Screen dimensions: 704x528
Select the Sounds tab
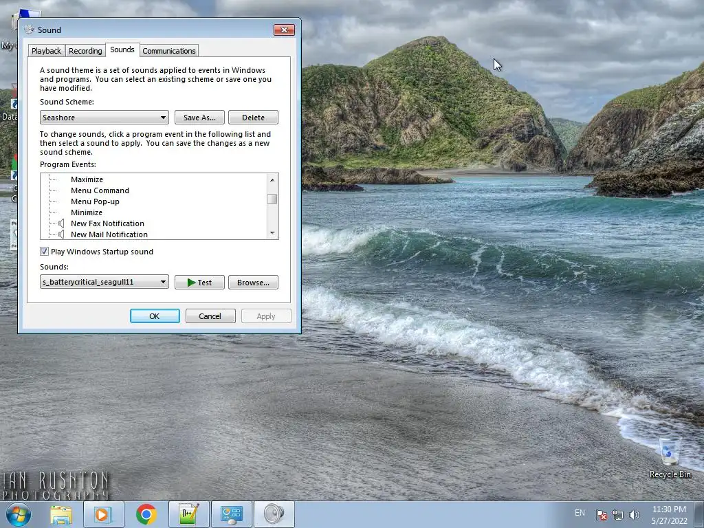122,49
